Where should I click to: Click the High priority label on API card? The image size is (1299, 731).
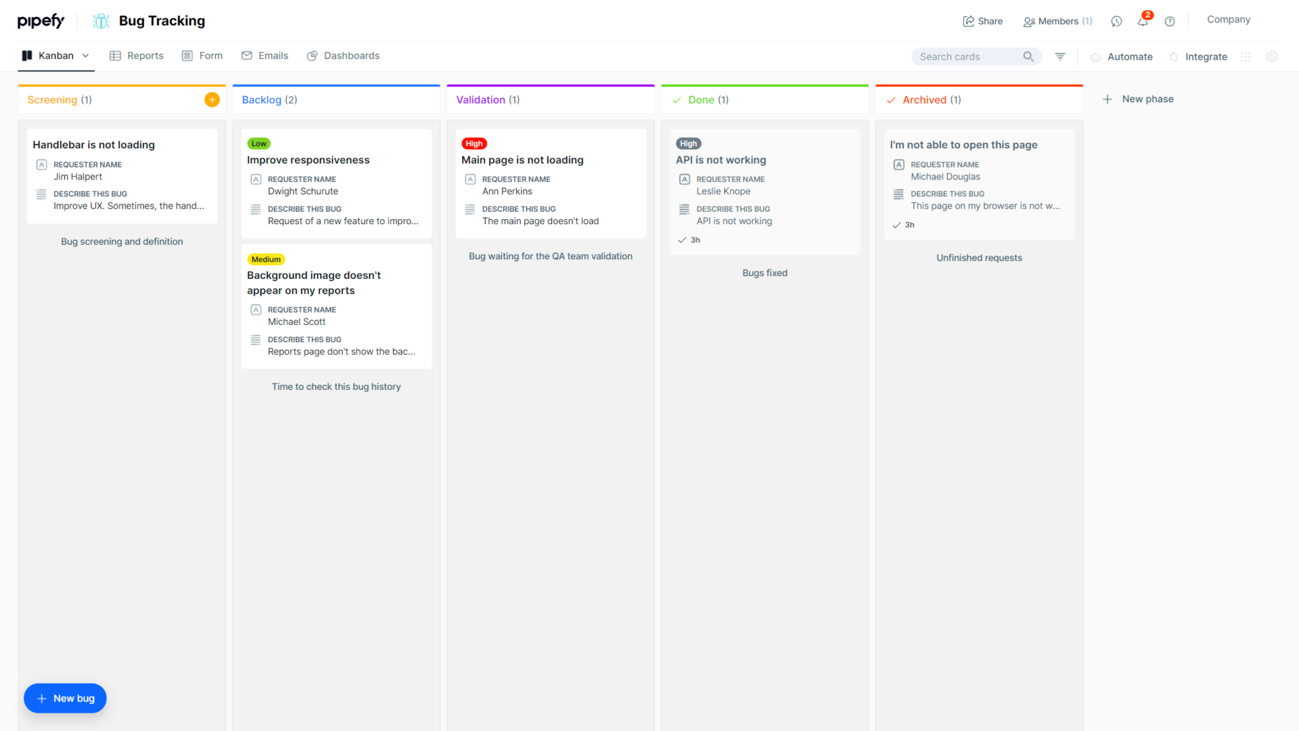click(688, 143)
